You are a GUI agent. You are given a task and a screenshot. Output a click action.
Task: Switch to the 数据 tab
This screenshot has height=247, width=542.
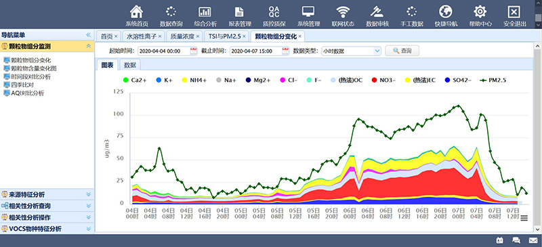point(130,65)
